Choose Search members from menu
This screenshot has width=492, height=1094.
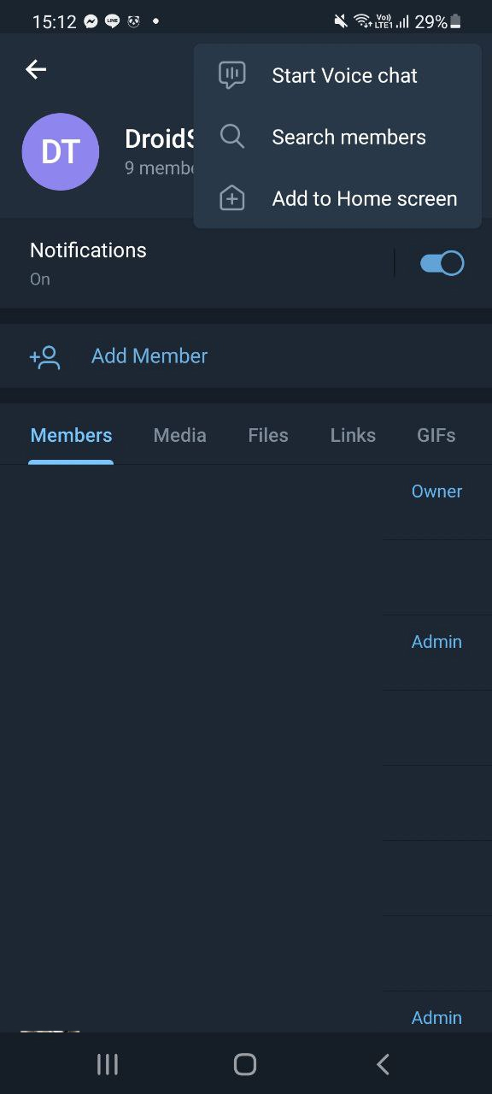pyautogui.click(x=337, y=137)
